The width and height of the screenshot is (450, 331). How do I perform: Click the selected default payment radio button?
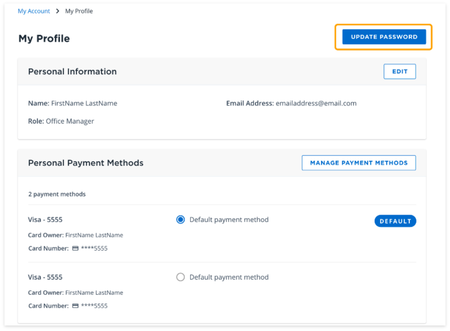[180, 220]
